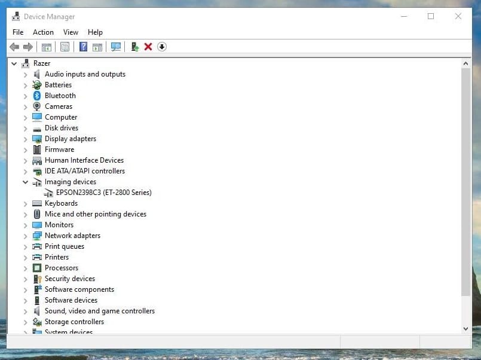Select the "Computer" category label
This screenshot has height=360, width=481.
[61, 117]
